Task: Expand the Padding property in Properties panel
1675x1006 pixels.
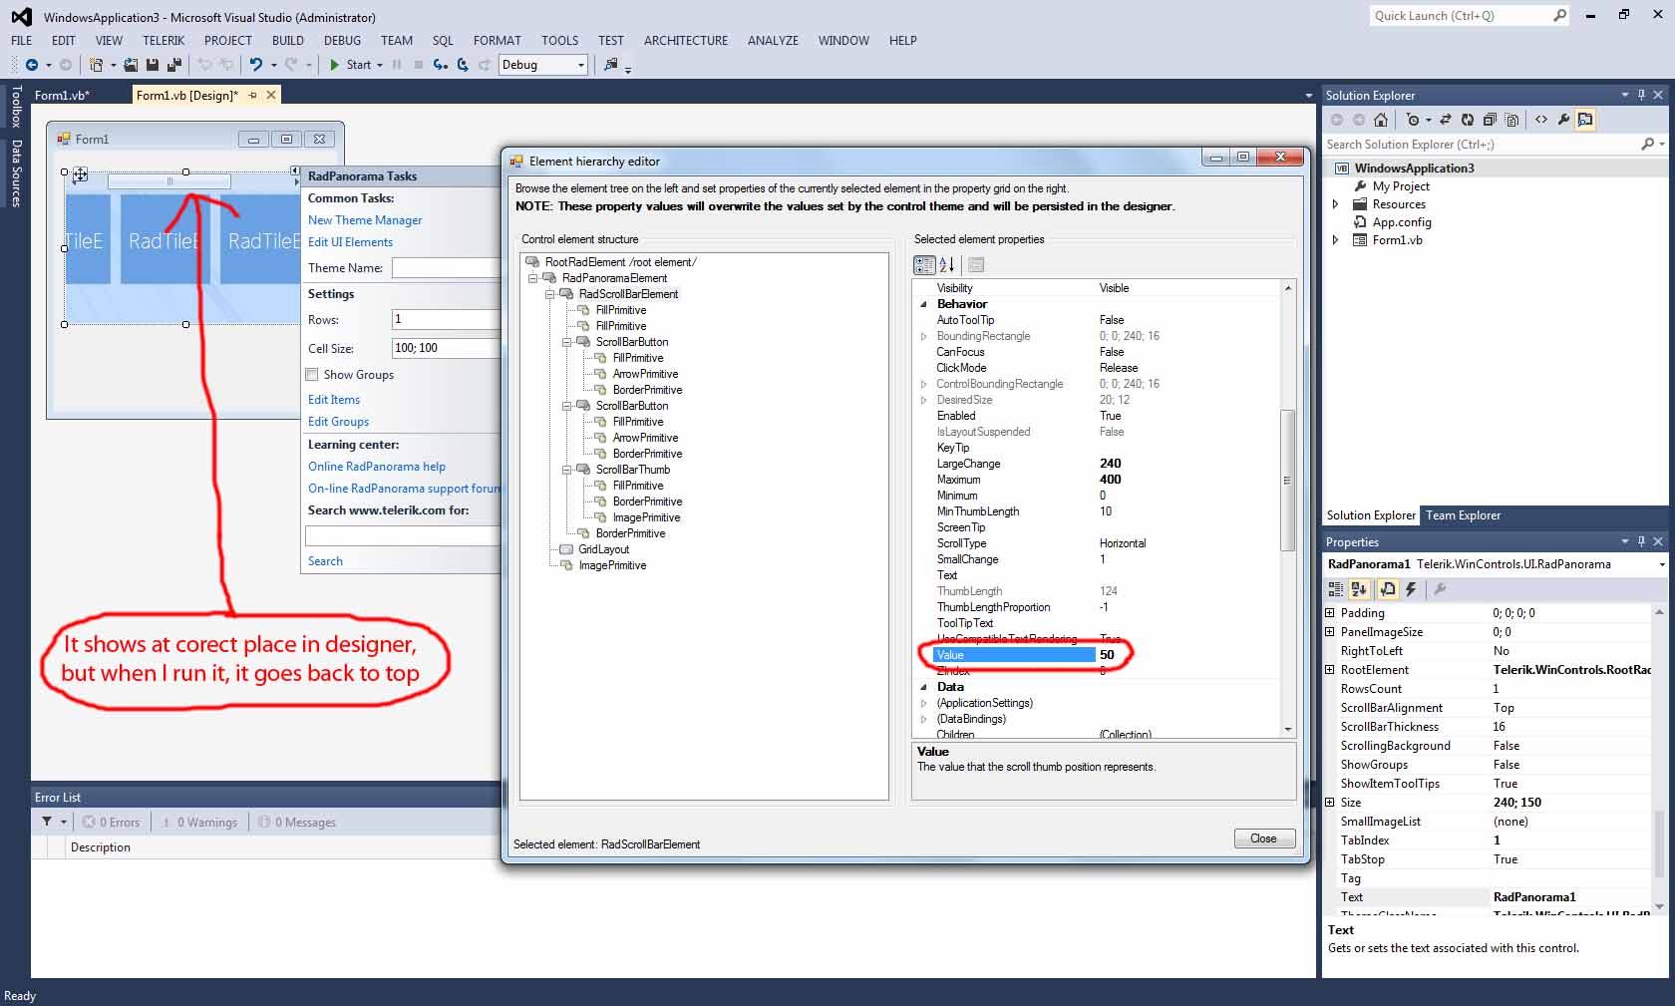Action: (x=1330, y=613)
